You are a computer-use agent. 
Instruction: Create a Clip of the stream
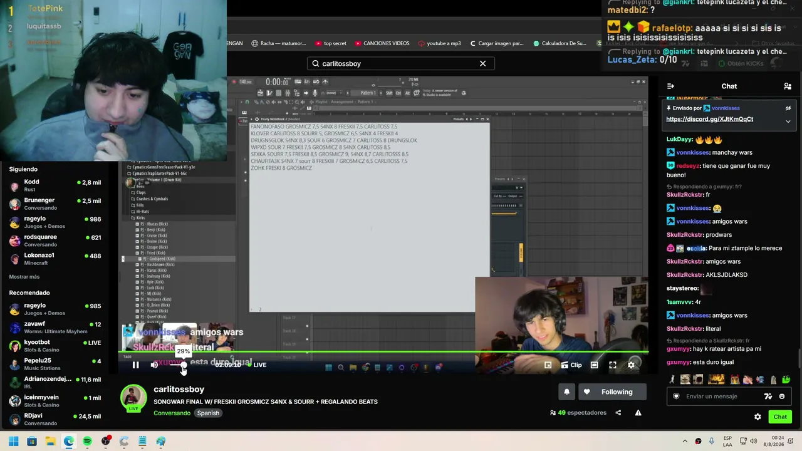tap(571, 365)
